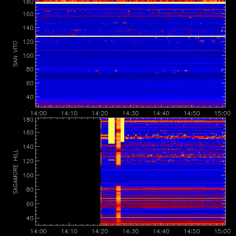Choose 14:20 label under Sagamore Hill plot
The height and width of the screenshot is (236, 236).
(x=100, y=231)
